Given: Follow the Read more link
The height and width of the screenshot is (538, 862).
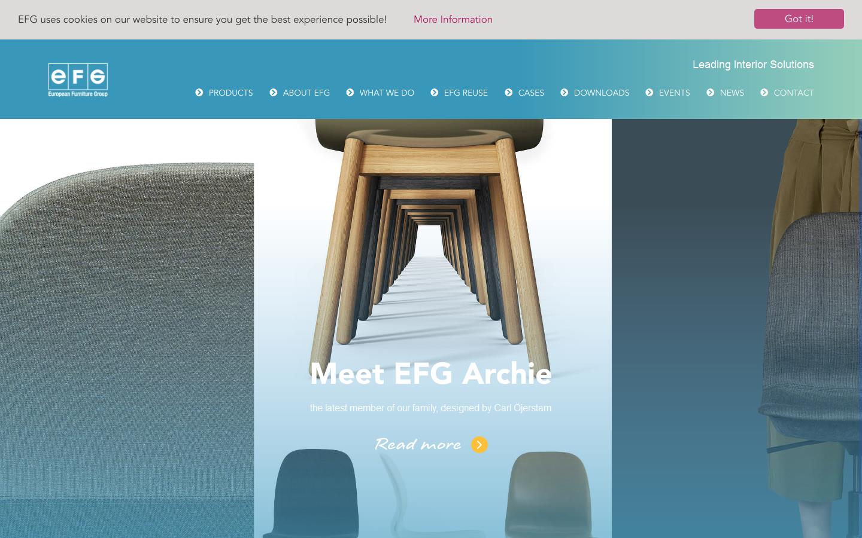Looking at the screenshot, I should point(418,445).
